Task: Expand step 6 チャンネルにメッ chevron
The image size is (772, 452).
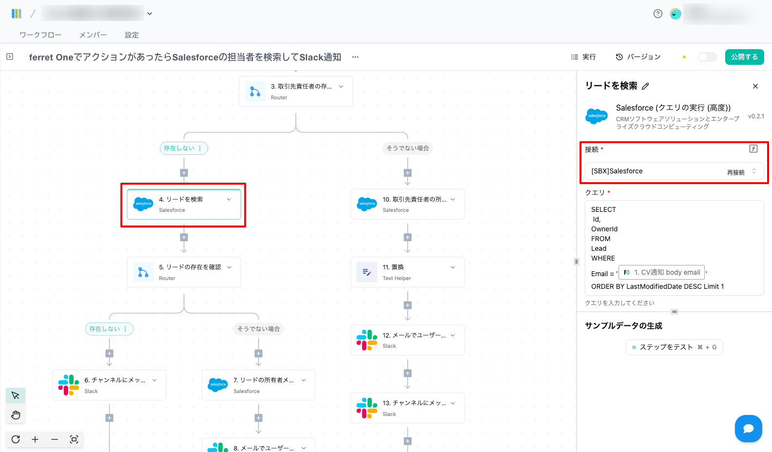Action: coord(154,380)
